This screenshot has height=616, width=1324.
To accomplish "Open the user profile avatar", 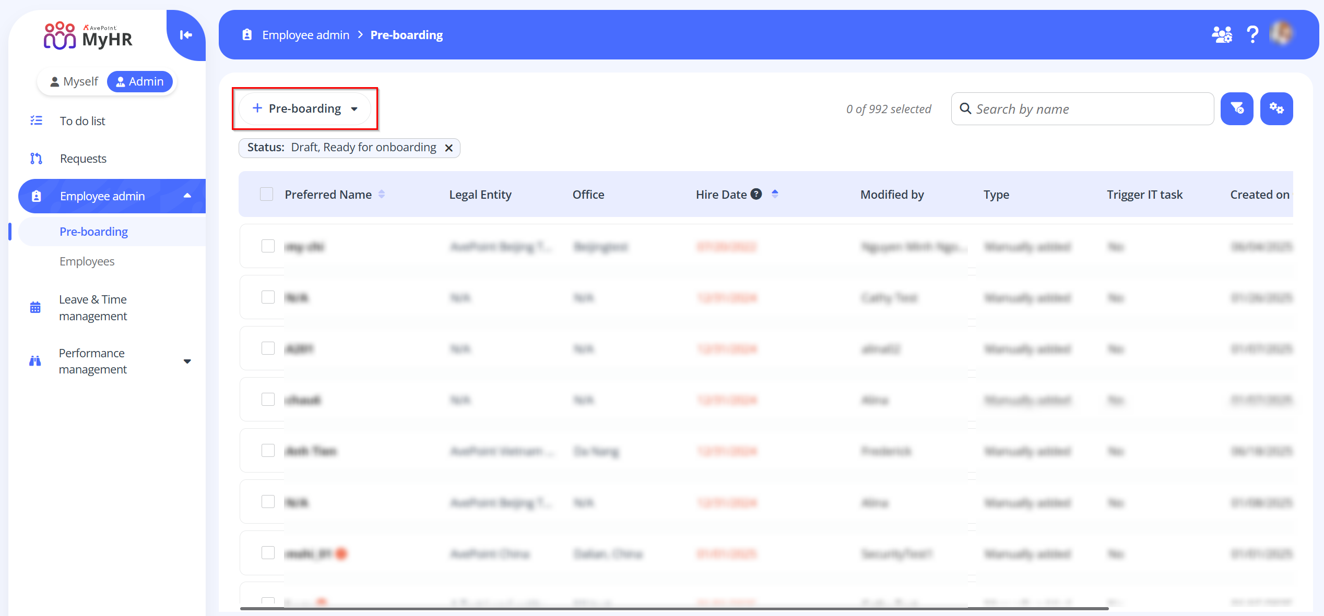I will tap(1282, 34).
